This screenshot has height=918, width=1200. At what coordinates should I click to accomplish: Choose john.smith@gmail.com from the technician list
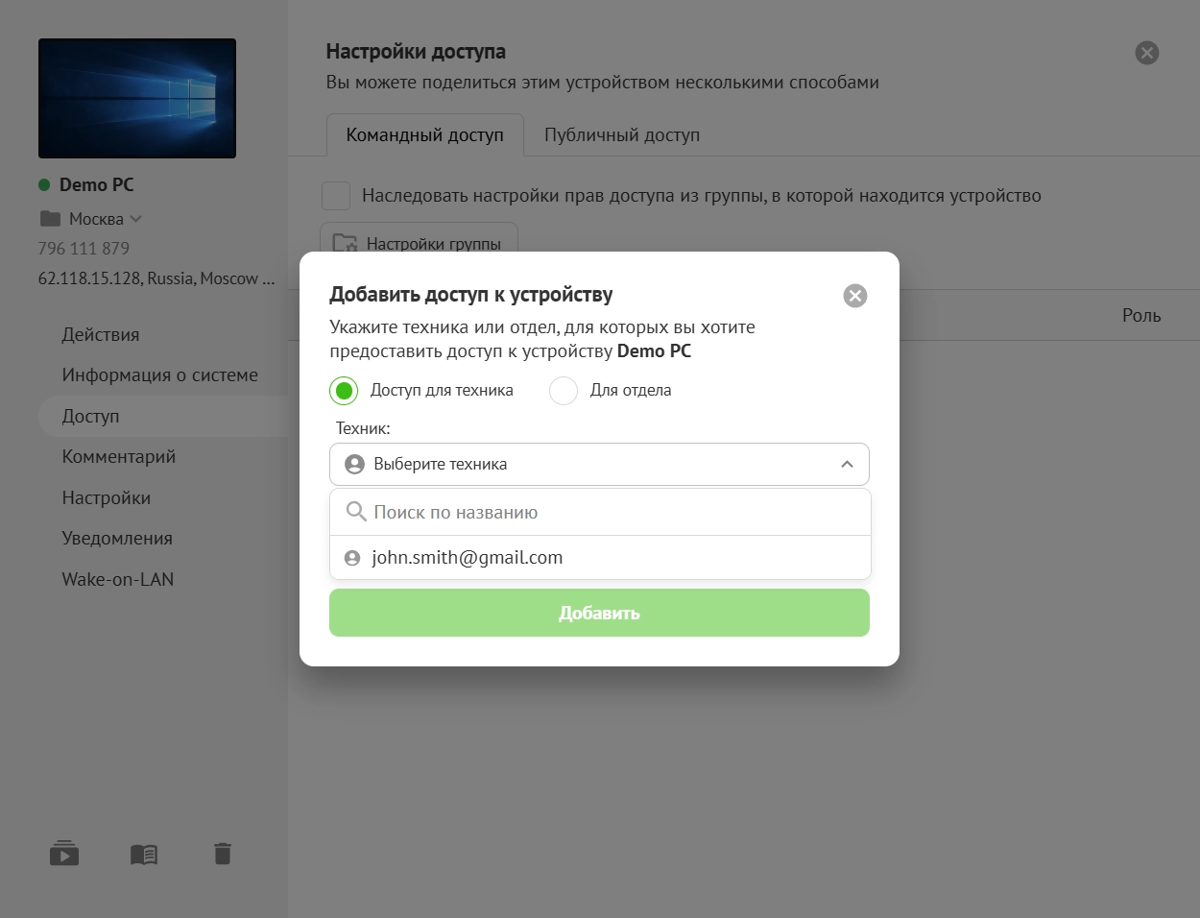pyautogui.click(x=467, y=558)
